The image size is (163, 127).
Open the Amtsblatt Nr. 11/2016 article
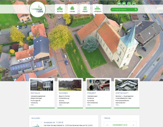(53, 122)
